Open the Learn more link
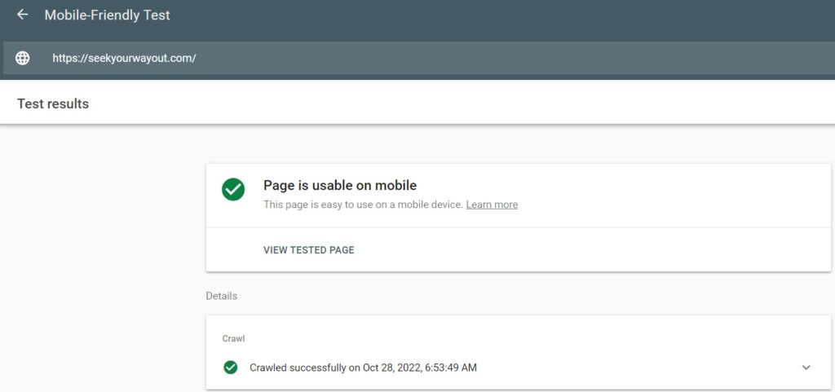Image resolution: width=835 pixels, height=392 pixels. 492,205
